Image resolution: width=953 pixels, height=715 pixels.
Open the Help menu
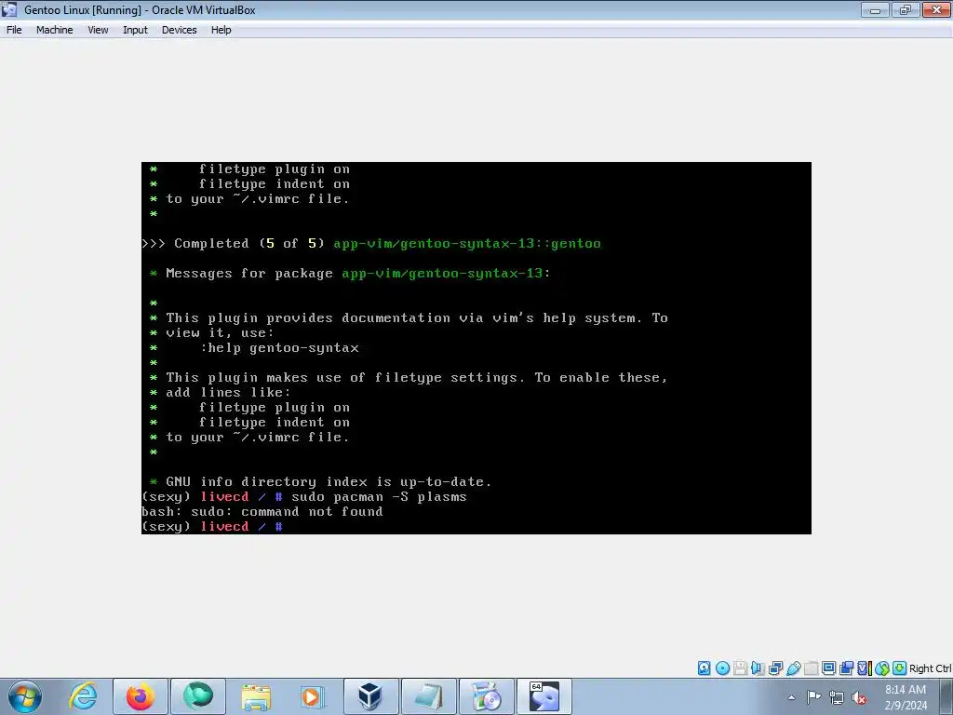(221, 30)
